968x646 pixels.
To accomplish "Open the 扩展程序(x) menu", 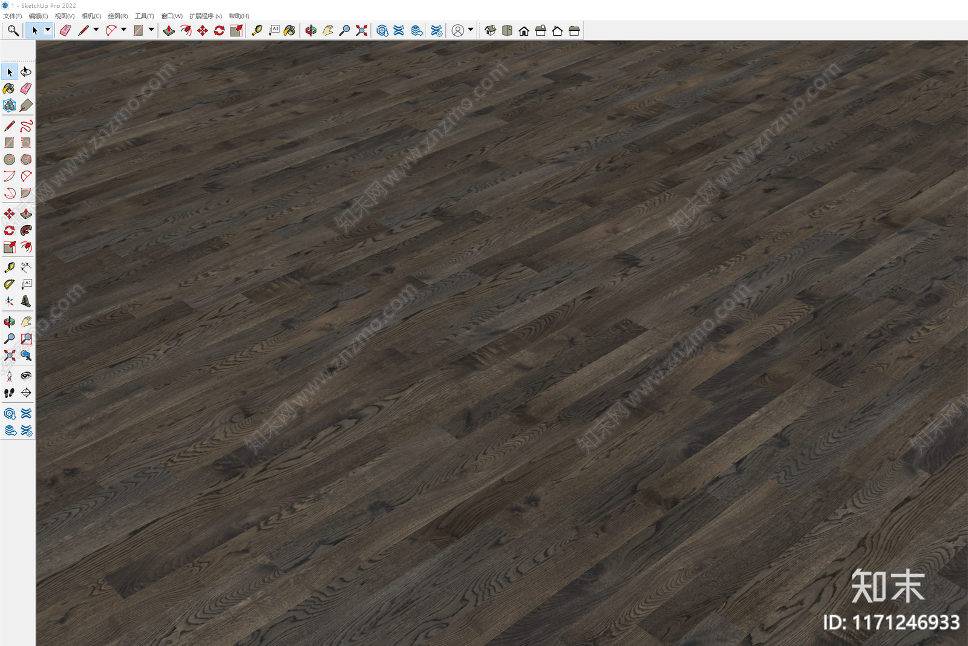I will (206, 16).
